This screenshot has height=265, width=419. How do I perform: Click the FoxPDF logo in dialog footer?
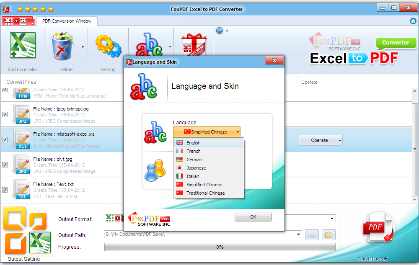[149, 219]
